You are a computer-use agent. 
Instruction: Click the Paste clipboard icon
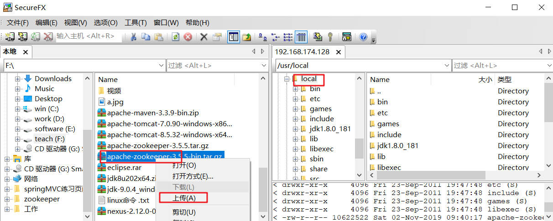point(158,37)
